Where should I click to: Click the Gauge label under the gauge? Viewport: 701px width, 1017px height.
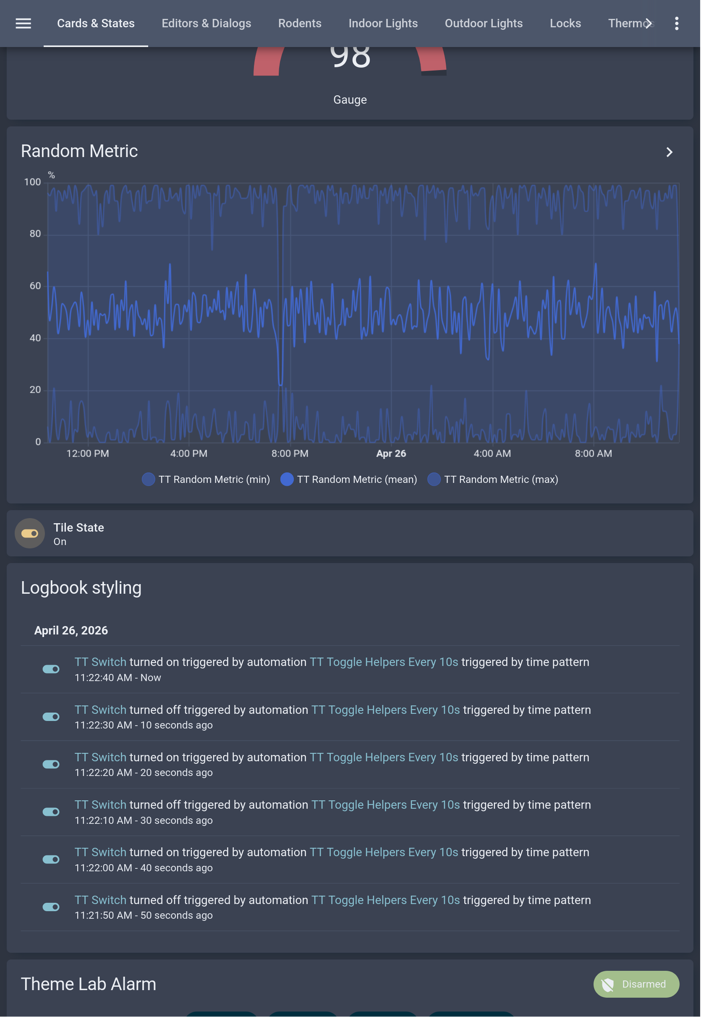tap(350, 100)
